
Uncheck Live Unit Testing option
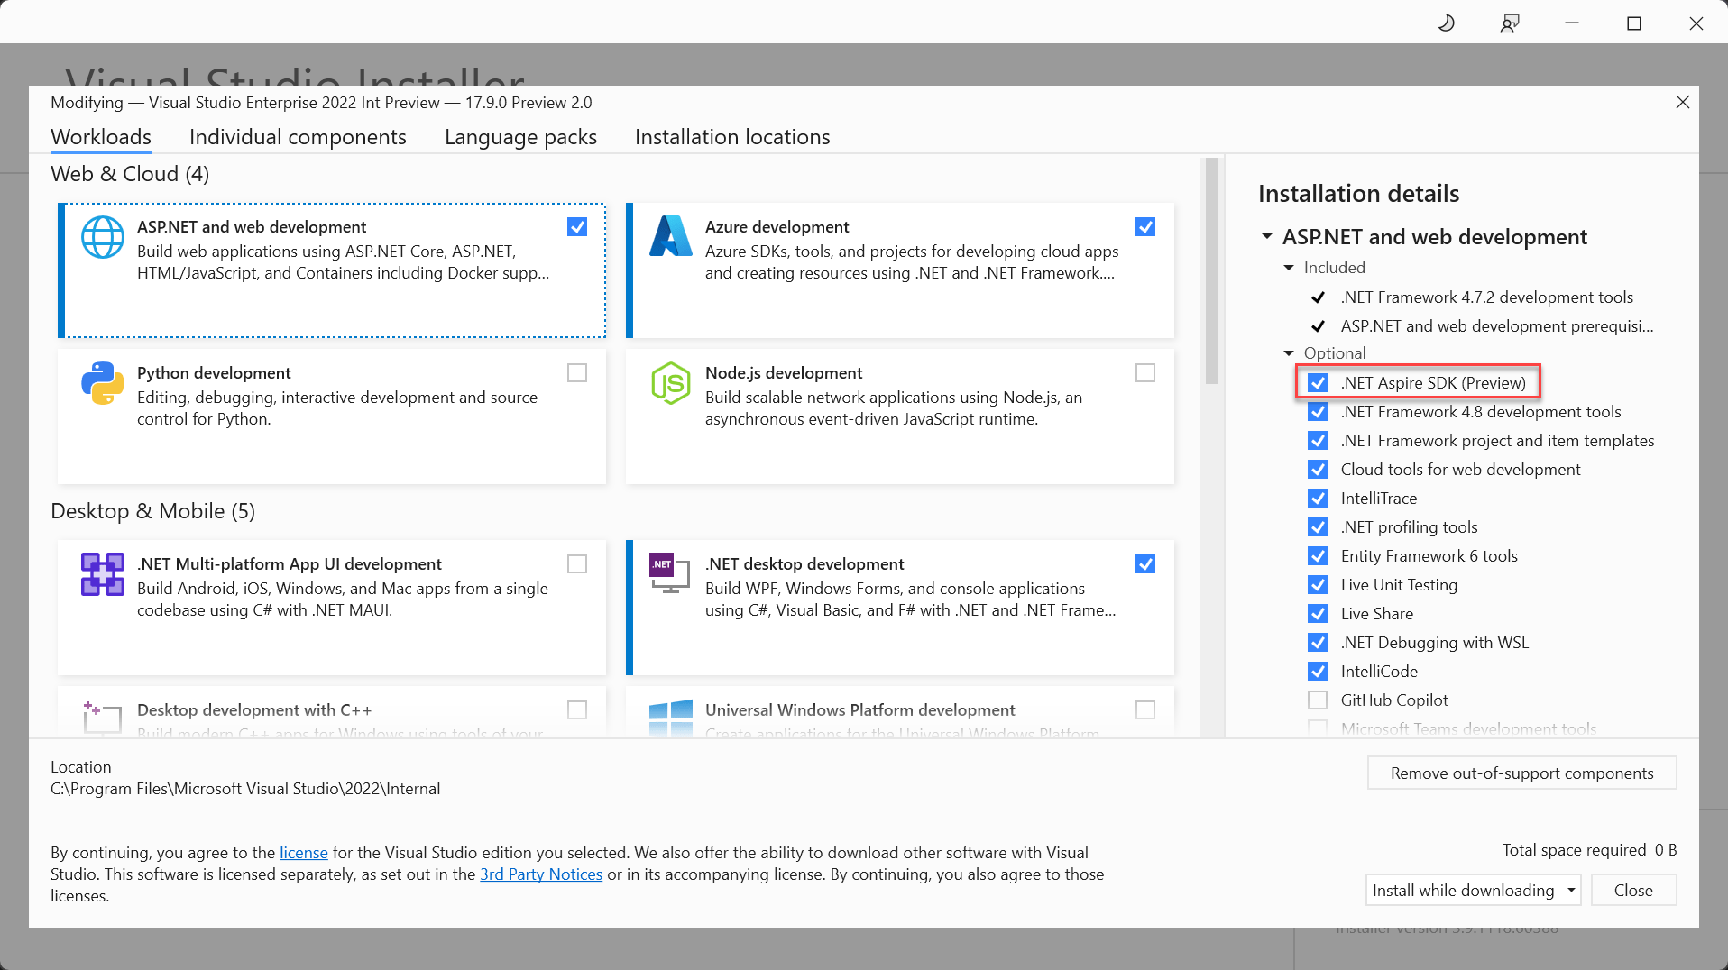click(x=1318, y=585)
